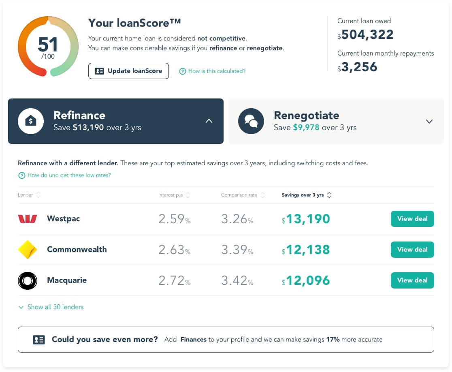Click the Commonwealth lender name
Screen dimensions: 452x372
tap(77, 250)
